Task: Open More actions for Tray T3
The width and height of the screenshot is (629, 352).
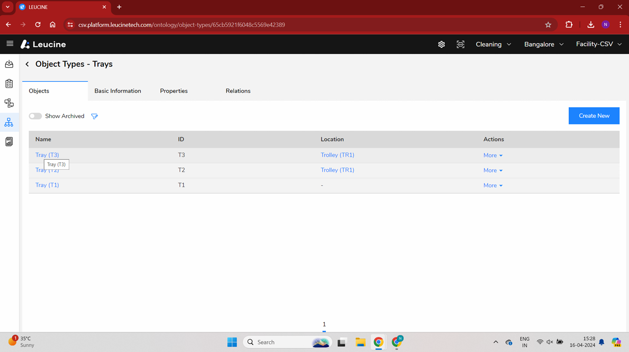Action: coord(493,155)
